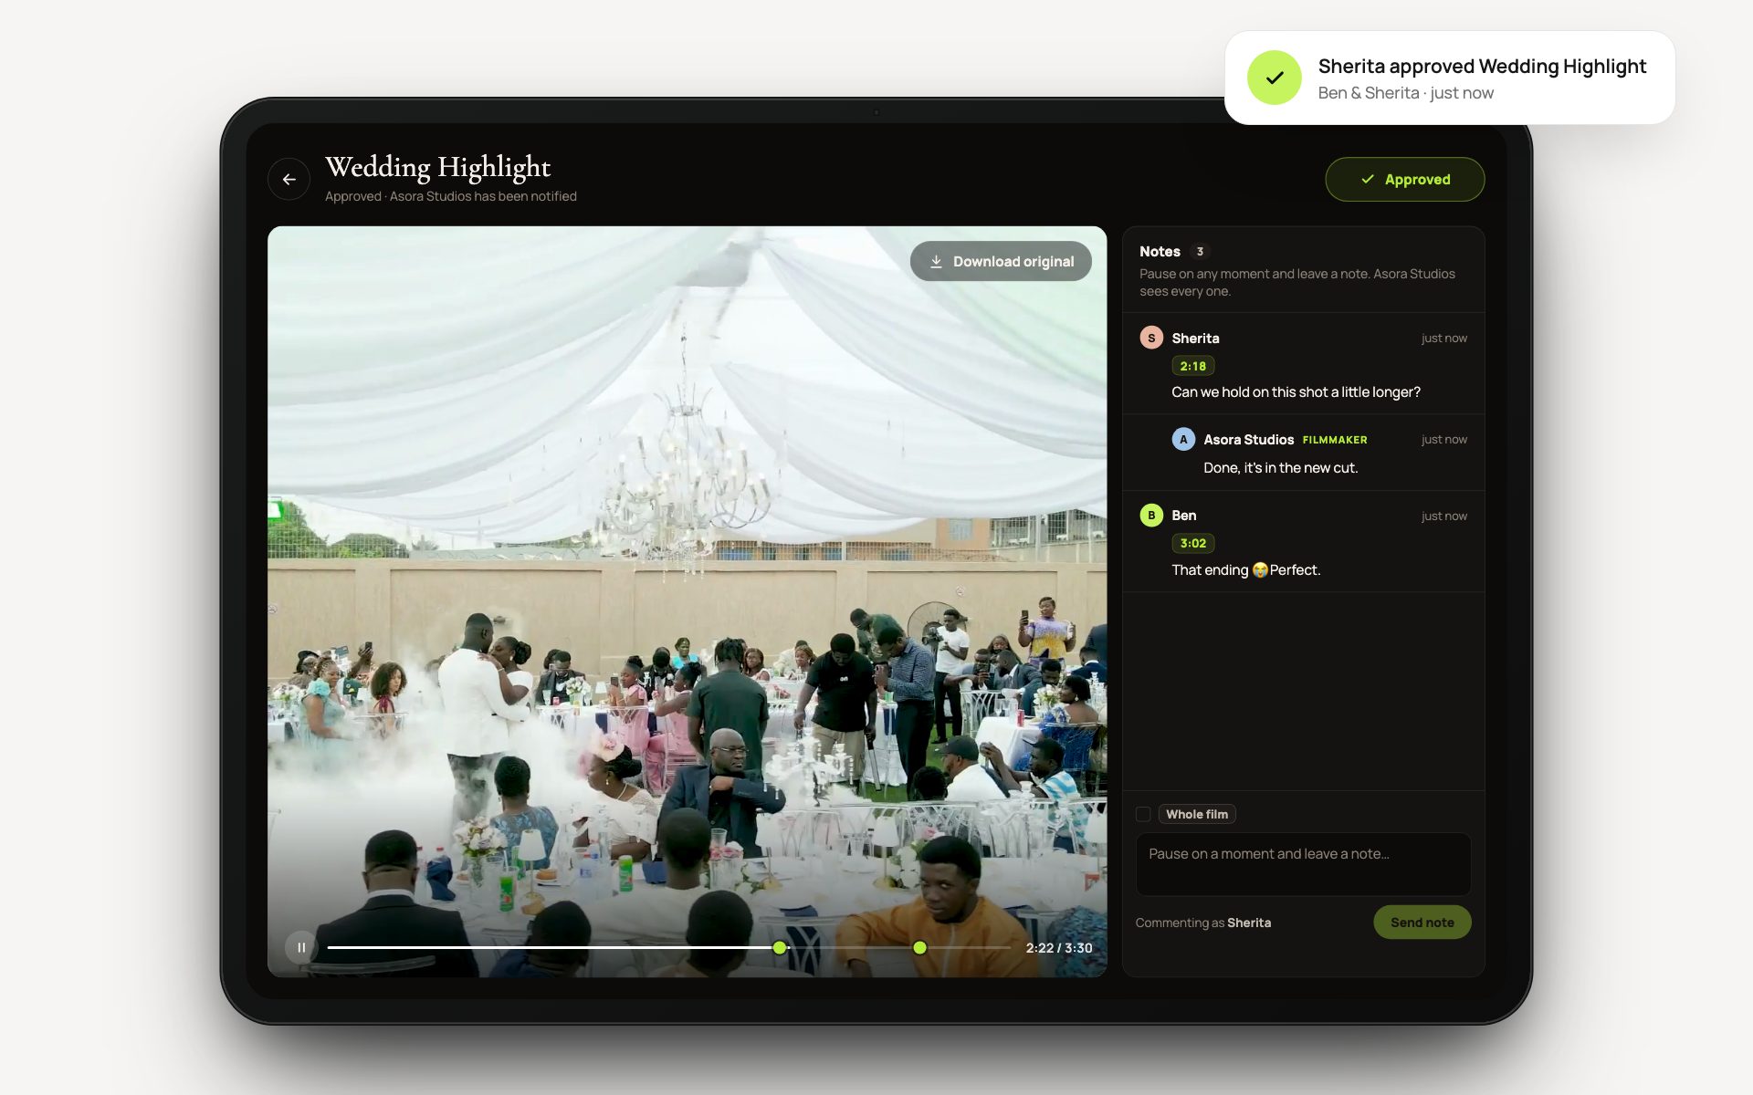Open the 'Sherita approved Wedding Highlight' notification
Screen dimensions: 1753x1095
click(1449, 78)
